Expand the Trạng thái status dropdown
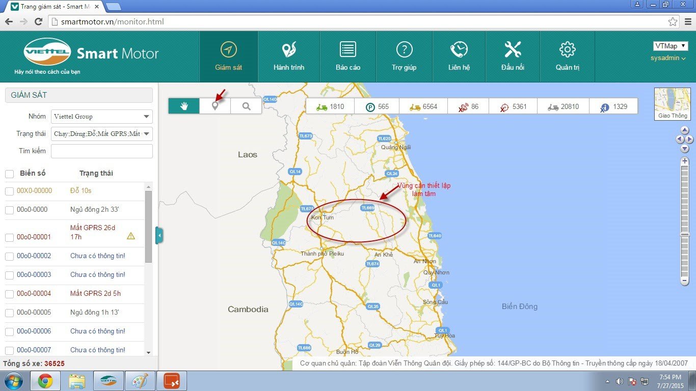The image size is (696, 391). click(x=102, y=134)
